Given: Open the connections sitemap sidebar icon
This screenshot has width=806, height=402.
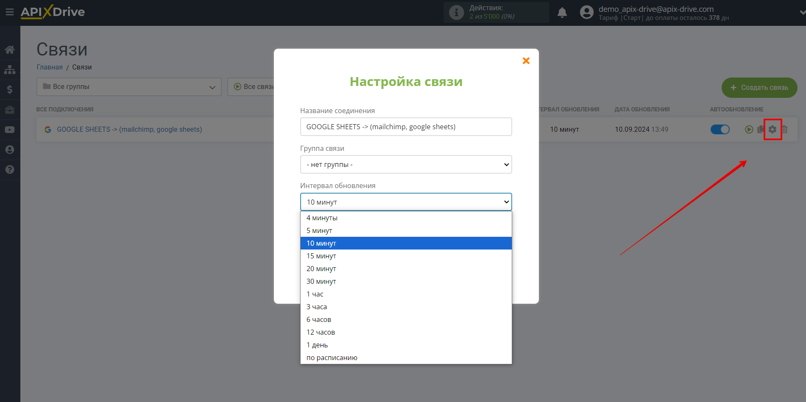Looking at the screenshot, I should pyautogui.click(x=10, y=69).
